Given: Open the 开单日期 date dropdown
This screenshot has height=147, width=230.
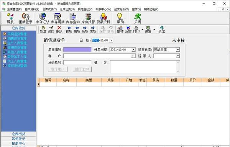Looking at the screenshot, I should click(133, 50).
